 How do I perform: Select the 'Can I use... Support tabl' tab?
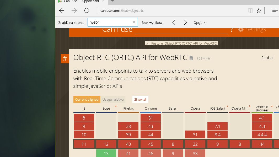point(82,1)
